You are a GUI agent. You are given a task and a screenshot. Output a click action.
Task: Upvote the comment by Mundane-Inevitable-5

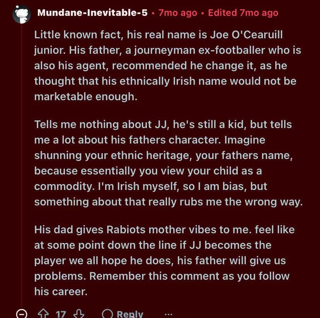[x=43, y=313]
